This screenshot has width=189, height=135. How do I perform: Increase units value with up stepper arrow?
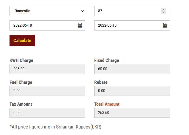[163, 10]
